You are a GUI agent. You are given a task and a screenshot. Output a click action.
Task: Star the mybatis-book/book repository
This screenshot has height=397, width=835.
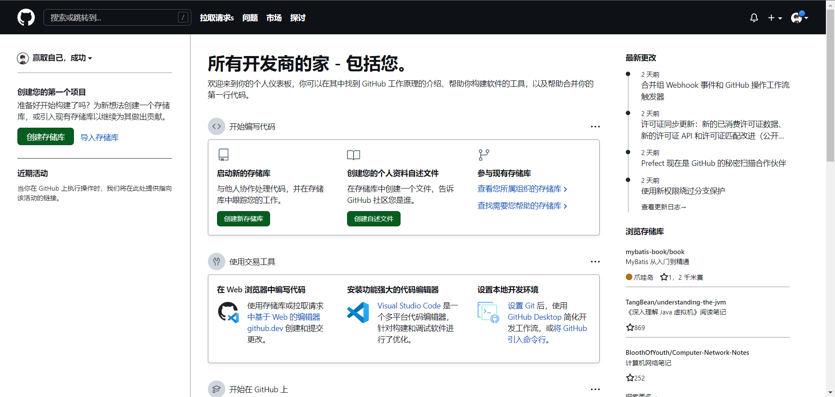(664, 277)
